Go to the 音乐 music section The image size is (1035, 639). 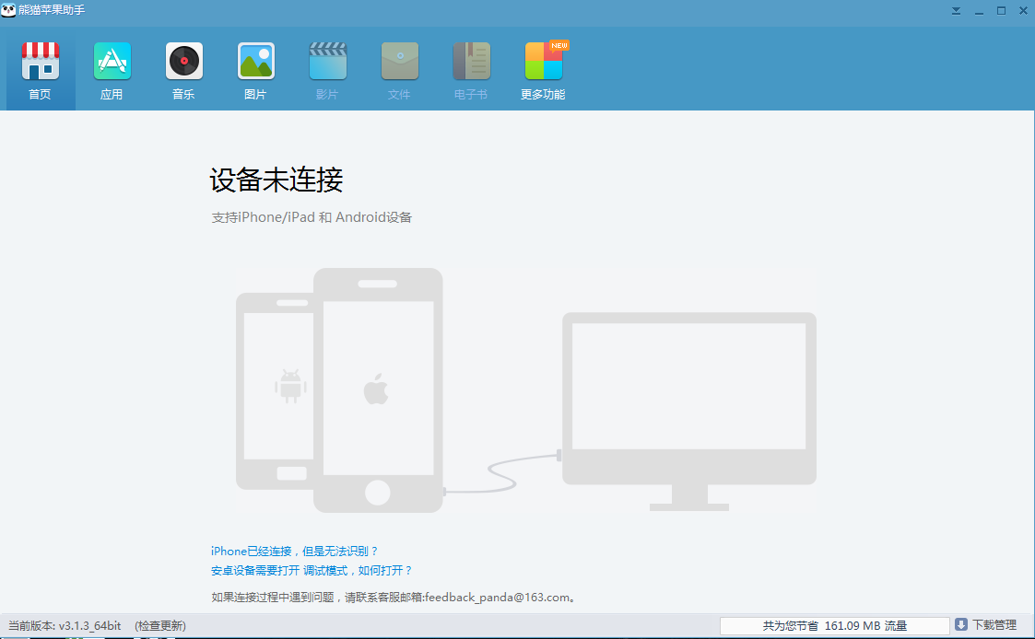[x=183, y=62]
